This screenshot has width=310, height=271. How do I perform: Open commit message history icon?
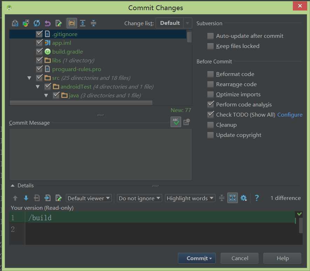coord(187,122)
